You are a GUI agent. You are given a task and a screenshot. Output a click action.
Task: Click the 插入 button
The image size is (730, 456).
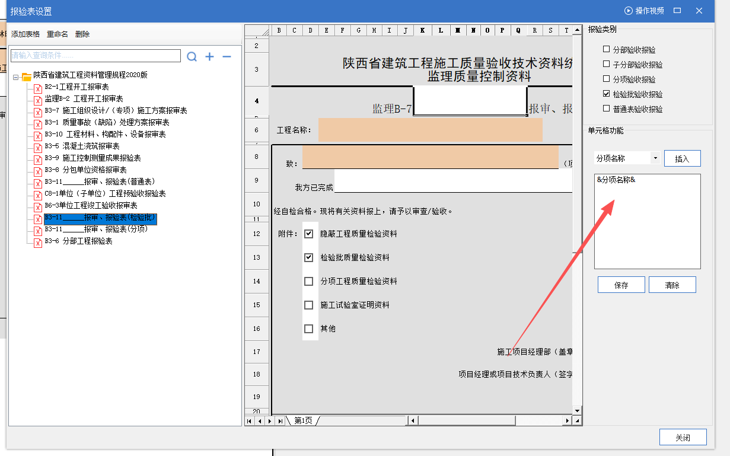pyautogui.click(x=682, y=158)
